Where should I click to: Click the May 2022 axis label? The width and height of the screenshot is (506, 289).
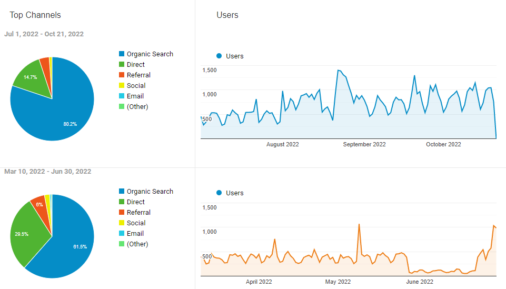point(338,282)
